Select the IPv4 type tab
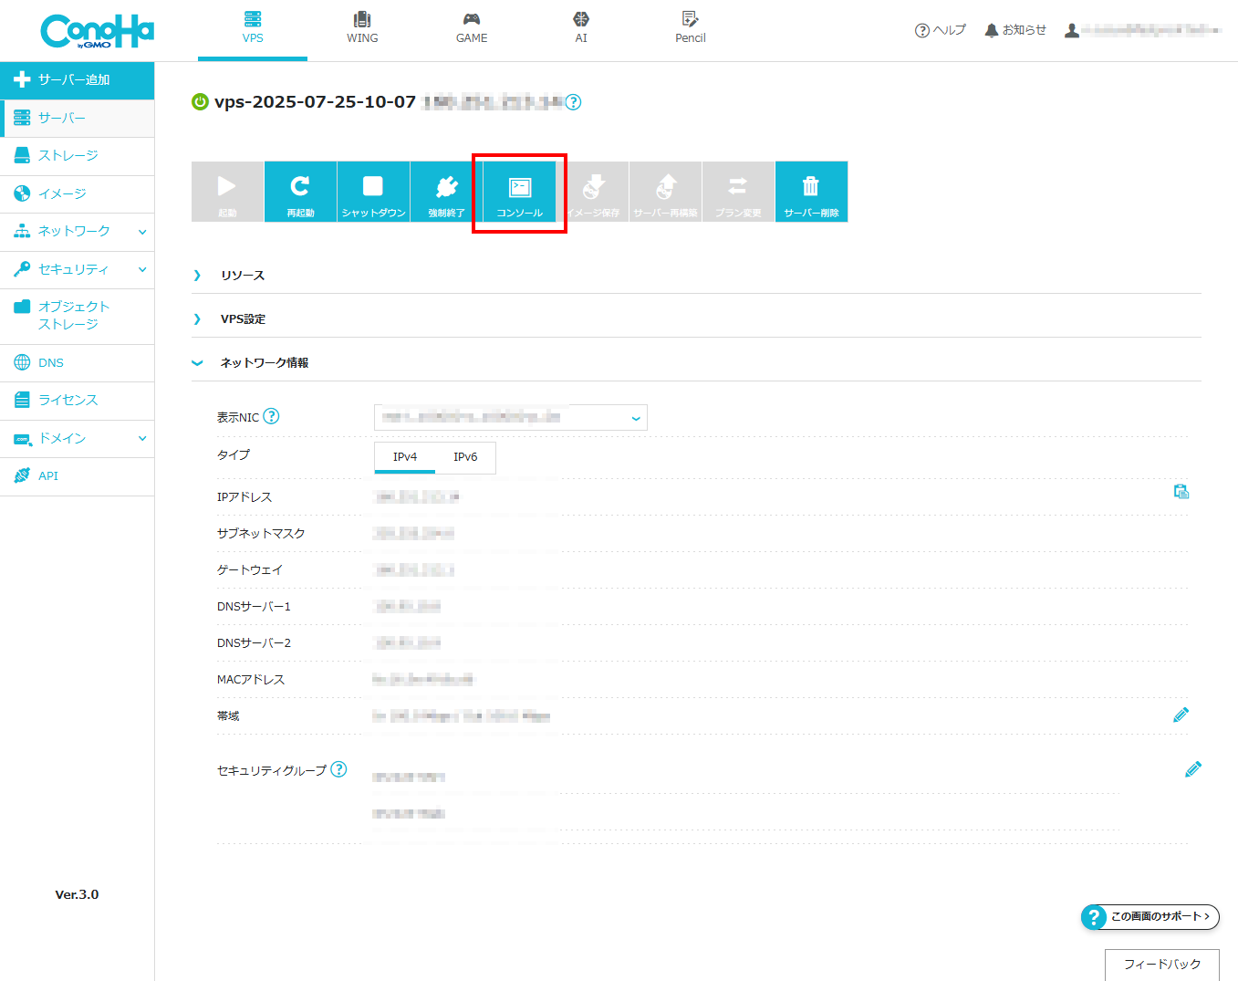The height and width of the screenshot is (981, 1238). (405, 457)
